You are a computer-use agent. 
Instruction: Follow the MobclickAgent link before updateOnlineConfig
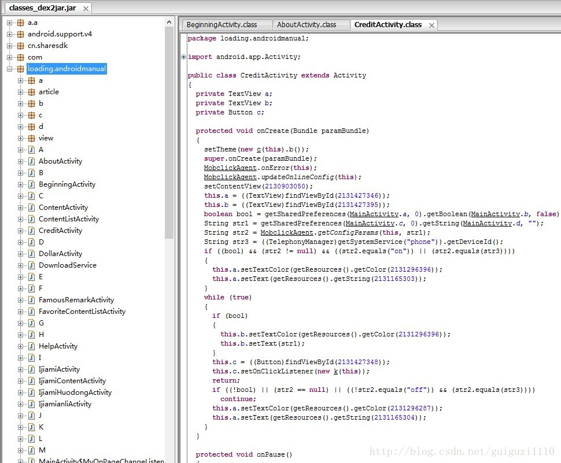click(x=230, y=177)
